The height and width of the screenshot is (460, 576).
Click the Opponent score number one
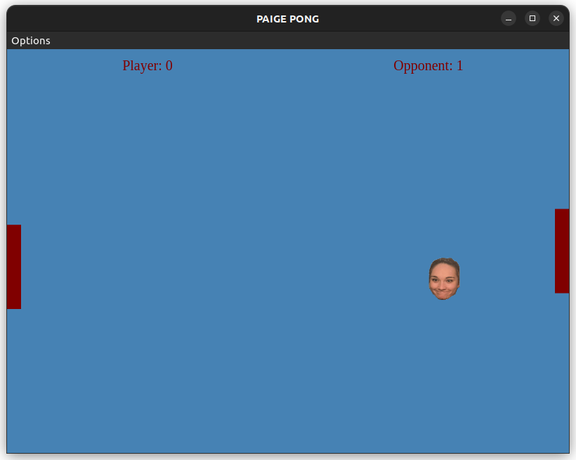460,65
